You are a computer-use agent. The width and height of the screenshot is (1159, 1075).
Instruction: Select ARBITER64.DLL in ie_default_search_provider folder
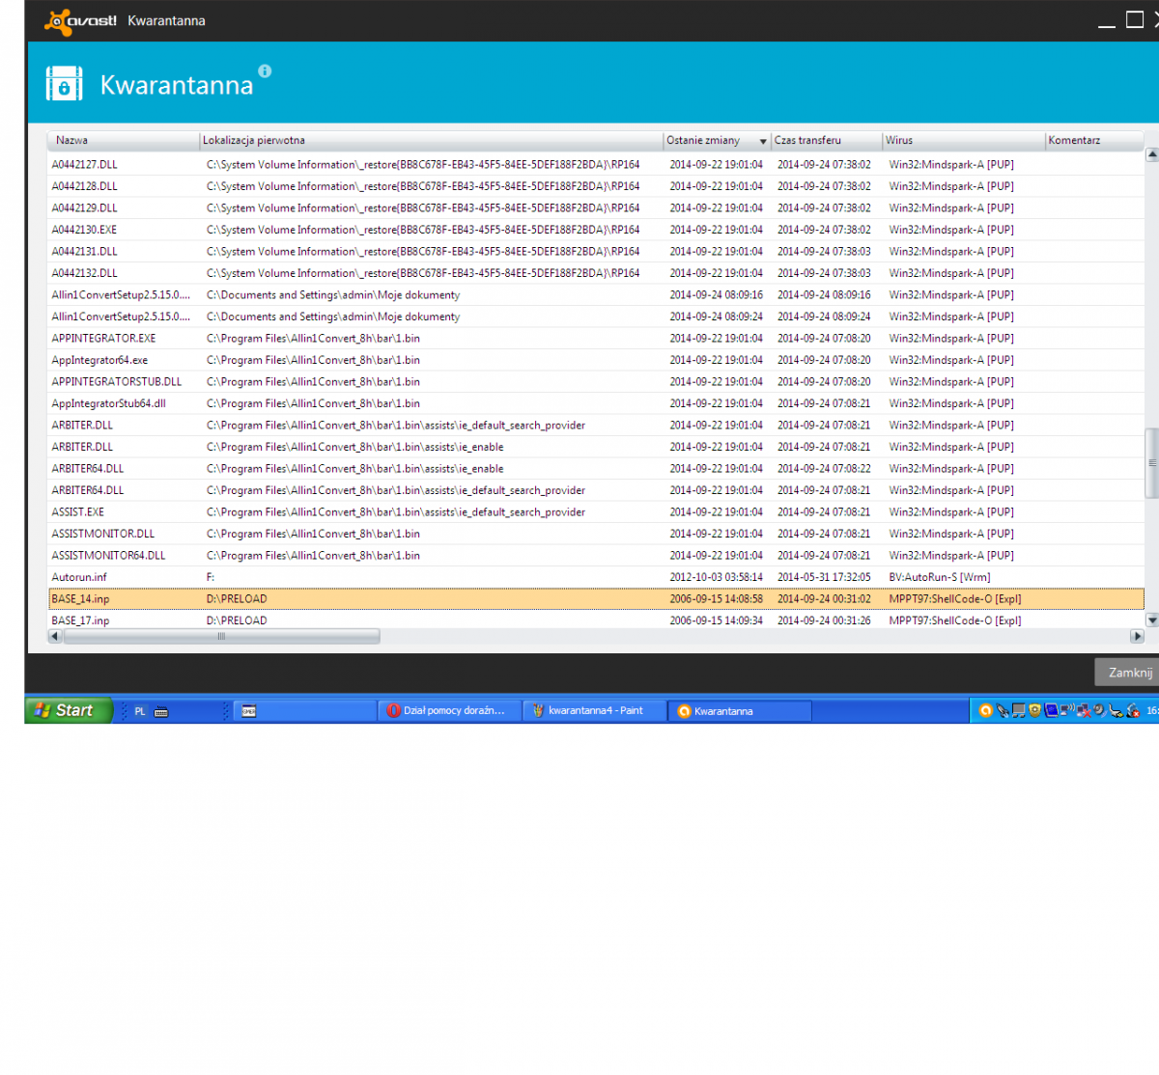[596, 490]
